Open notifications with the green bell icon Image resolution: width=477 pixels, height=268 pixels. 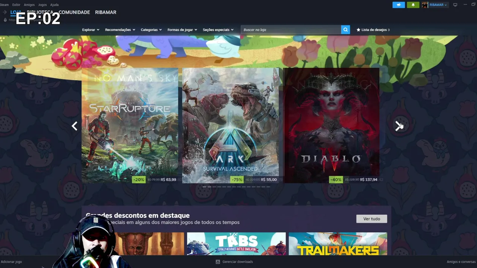[x=413, y=5]
